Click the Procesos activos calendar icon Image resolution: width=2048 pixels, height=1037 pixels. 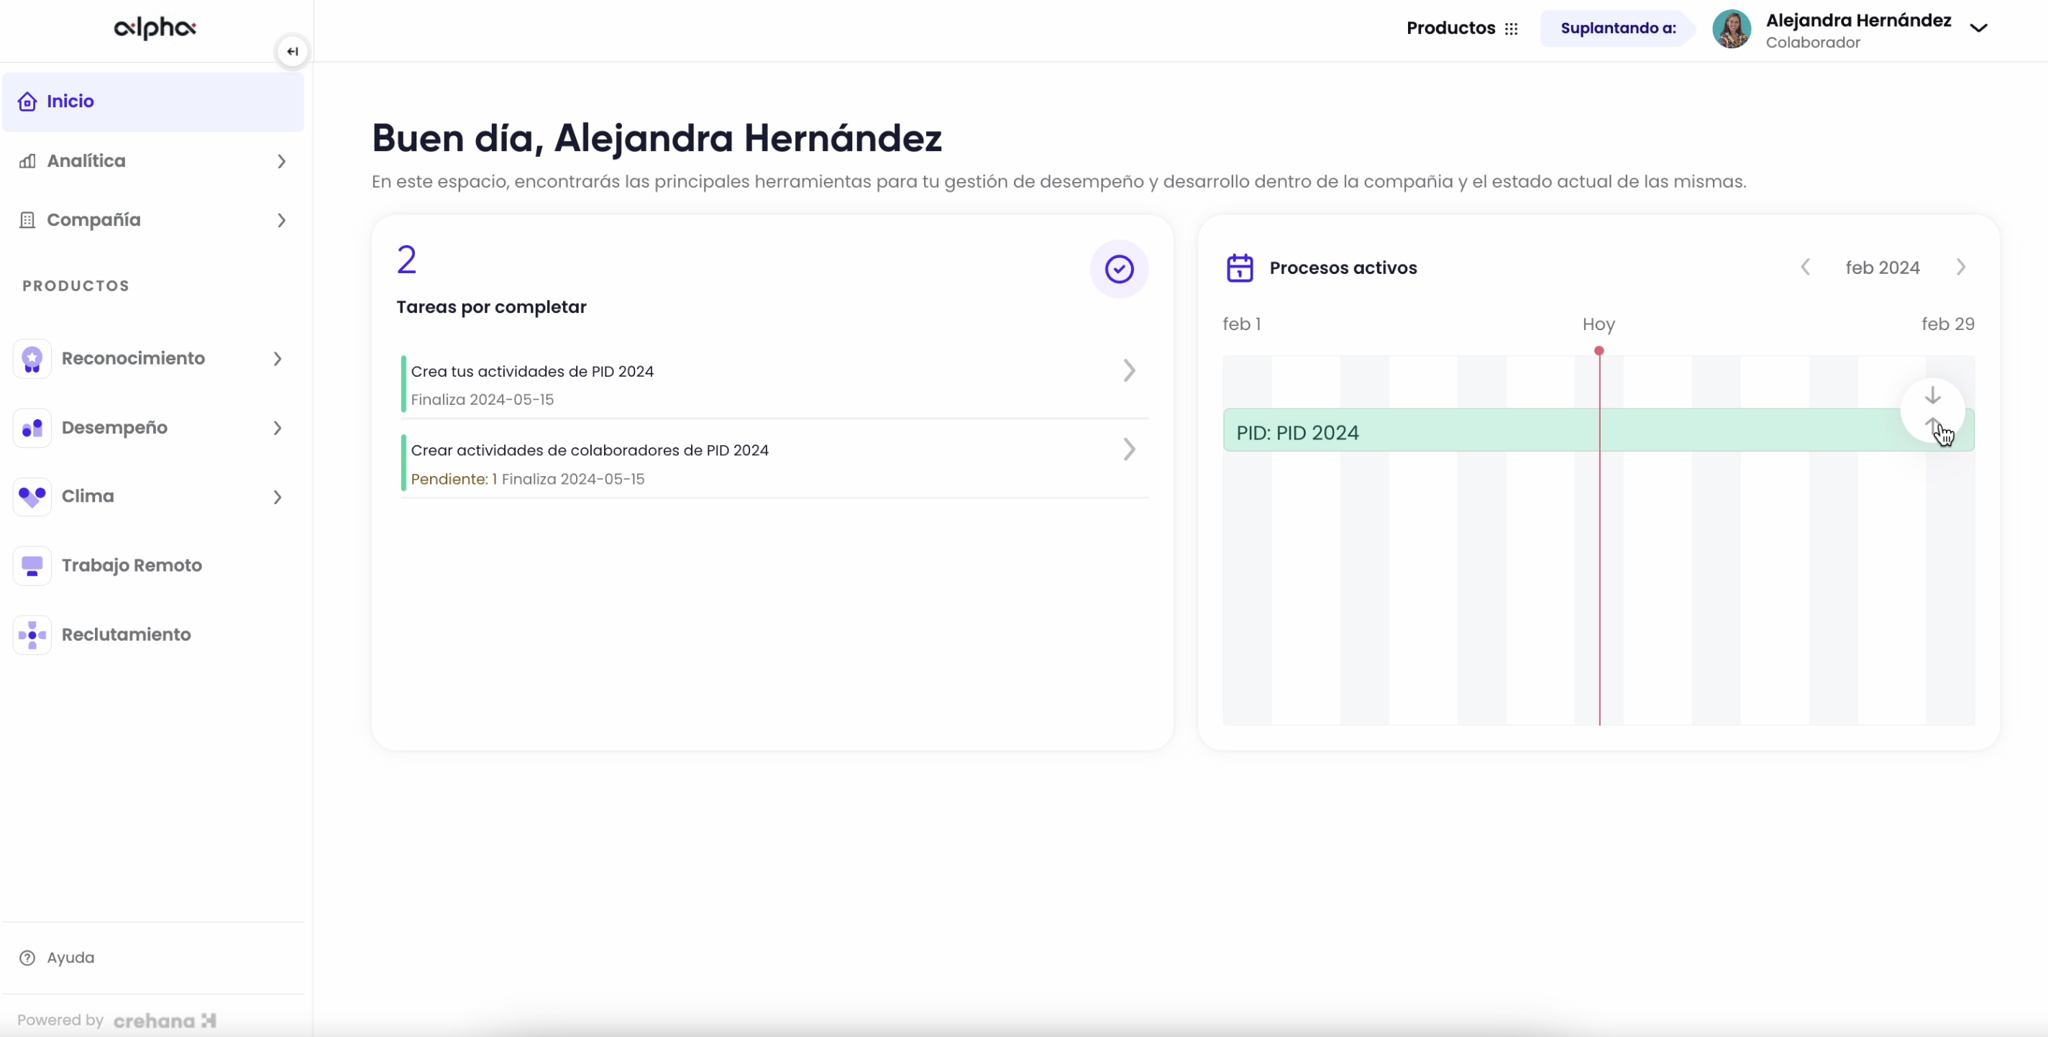pos(1240,268)
